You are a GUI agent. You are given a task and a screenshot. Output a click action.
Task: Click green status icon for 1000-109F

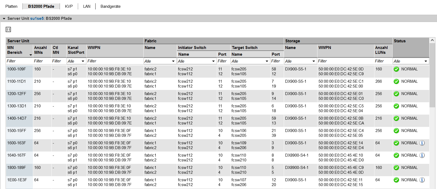(x=396, y=69)
